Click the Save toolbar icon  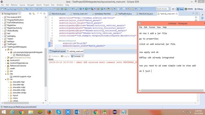click(x=8, y=9)
